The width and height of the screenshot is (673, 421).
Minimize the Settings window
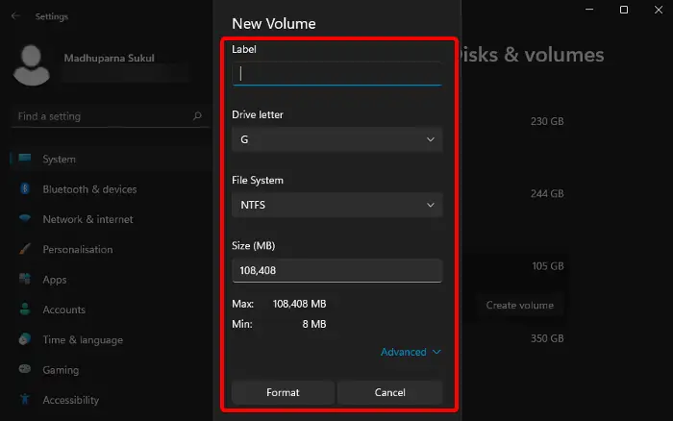coord(589,10)
